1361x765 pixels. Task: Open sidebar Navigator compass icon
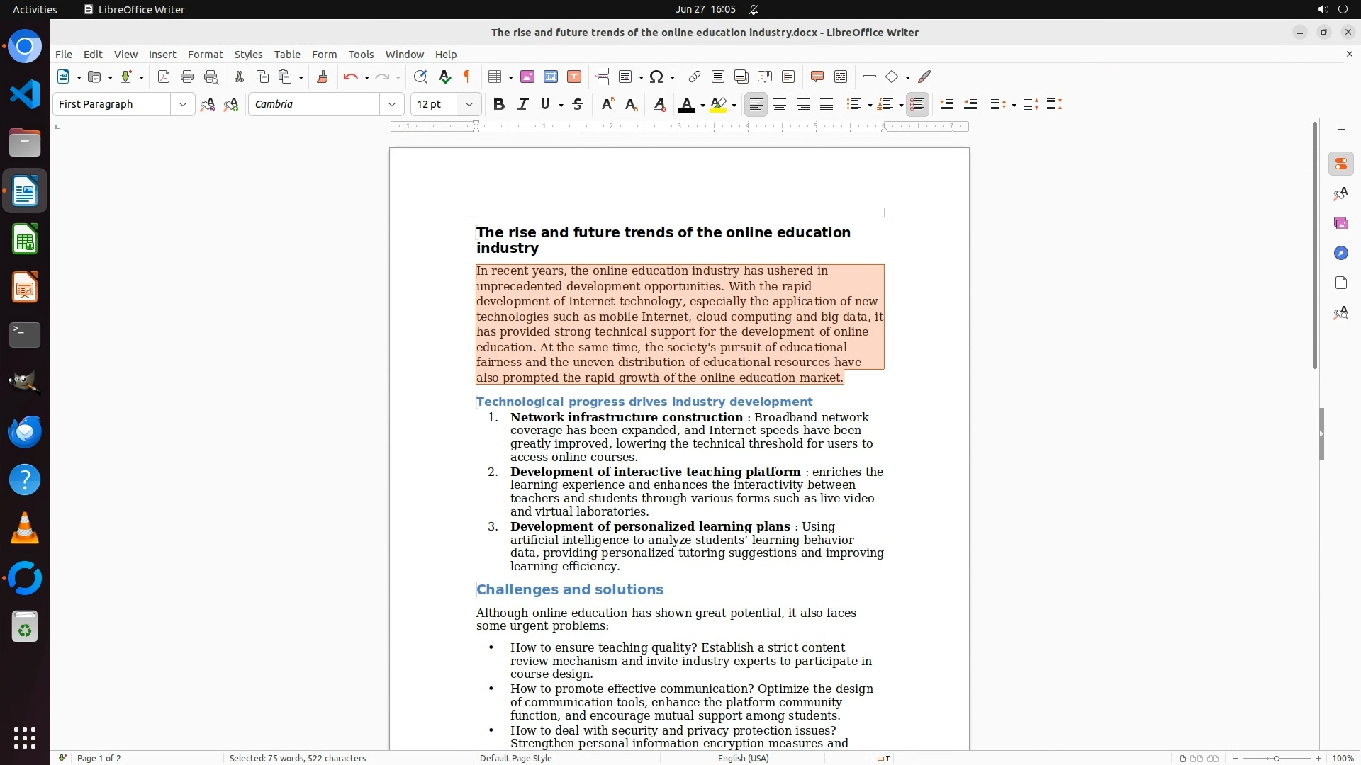click(x=1340, y=253)
